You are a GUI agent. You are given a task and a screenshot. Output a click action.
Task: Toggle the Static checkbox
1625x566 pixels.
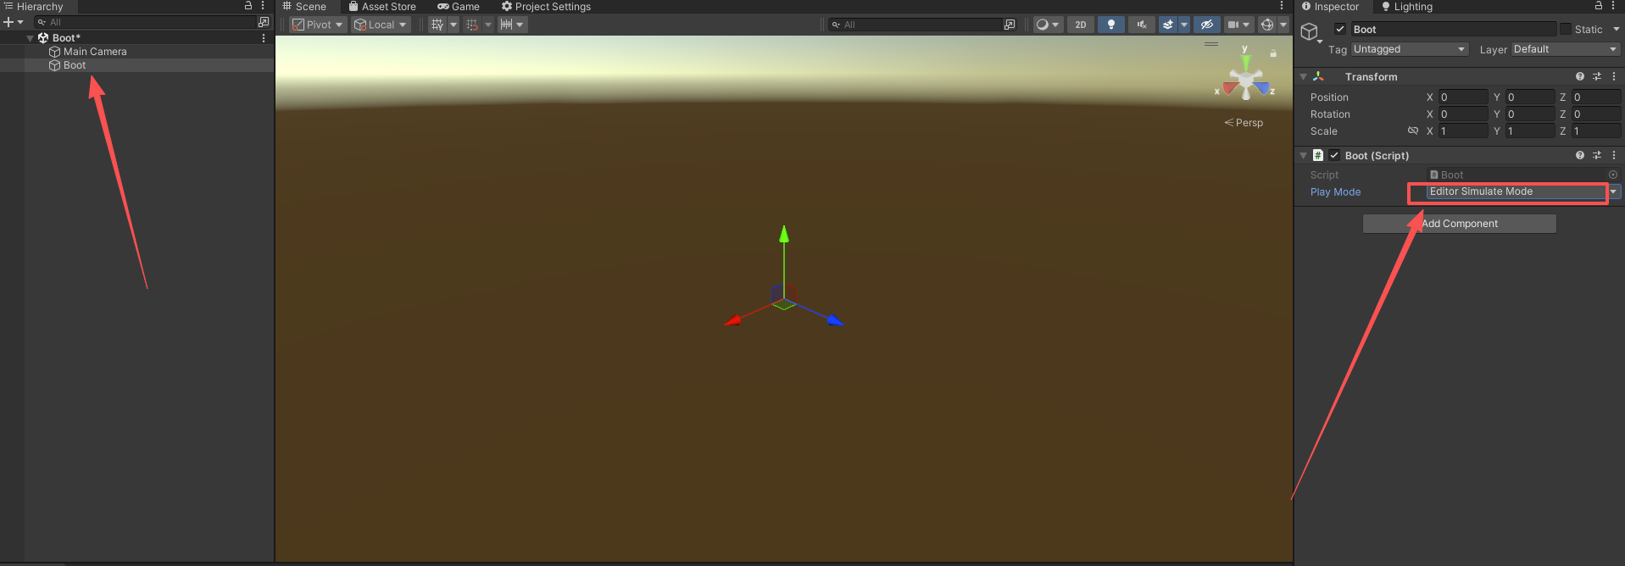point(1566,29)
